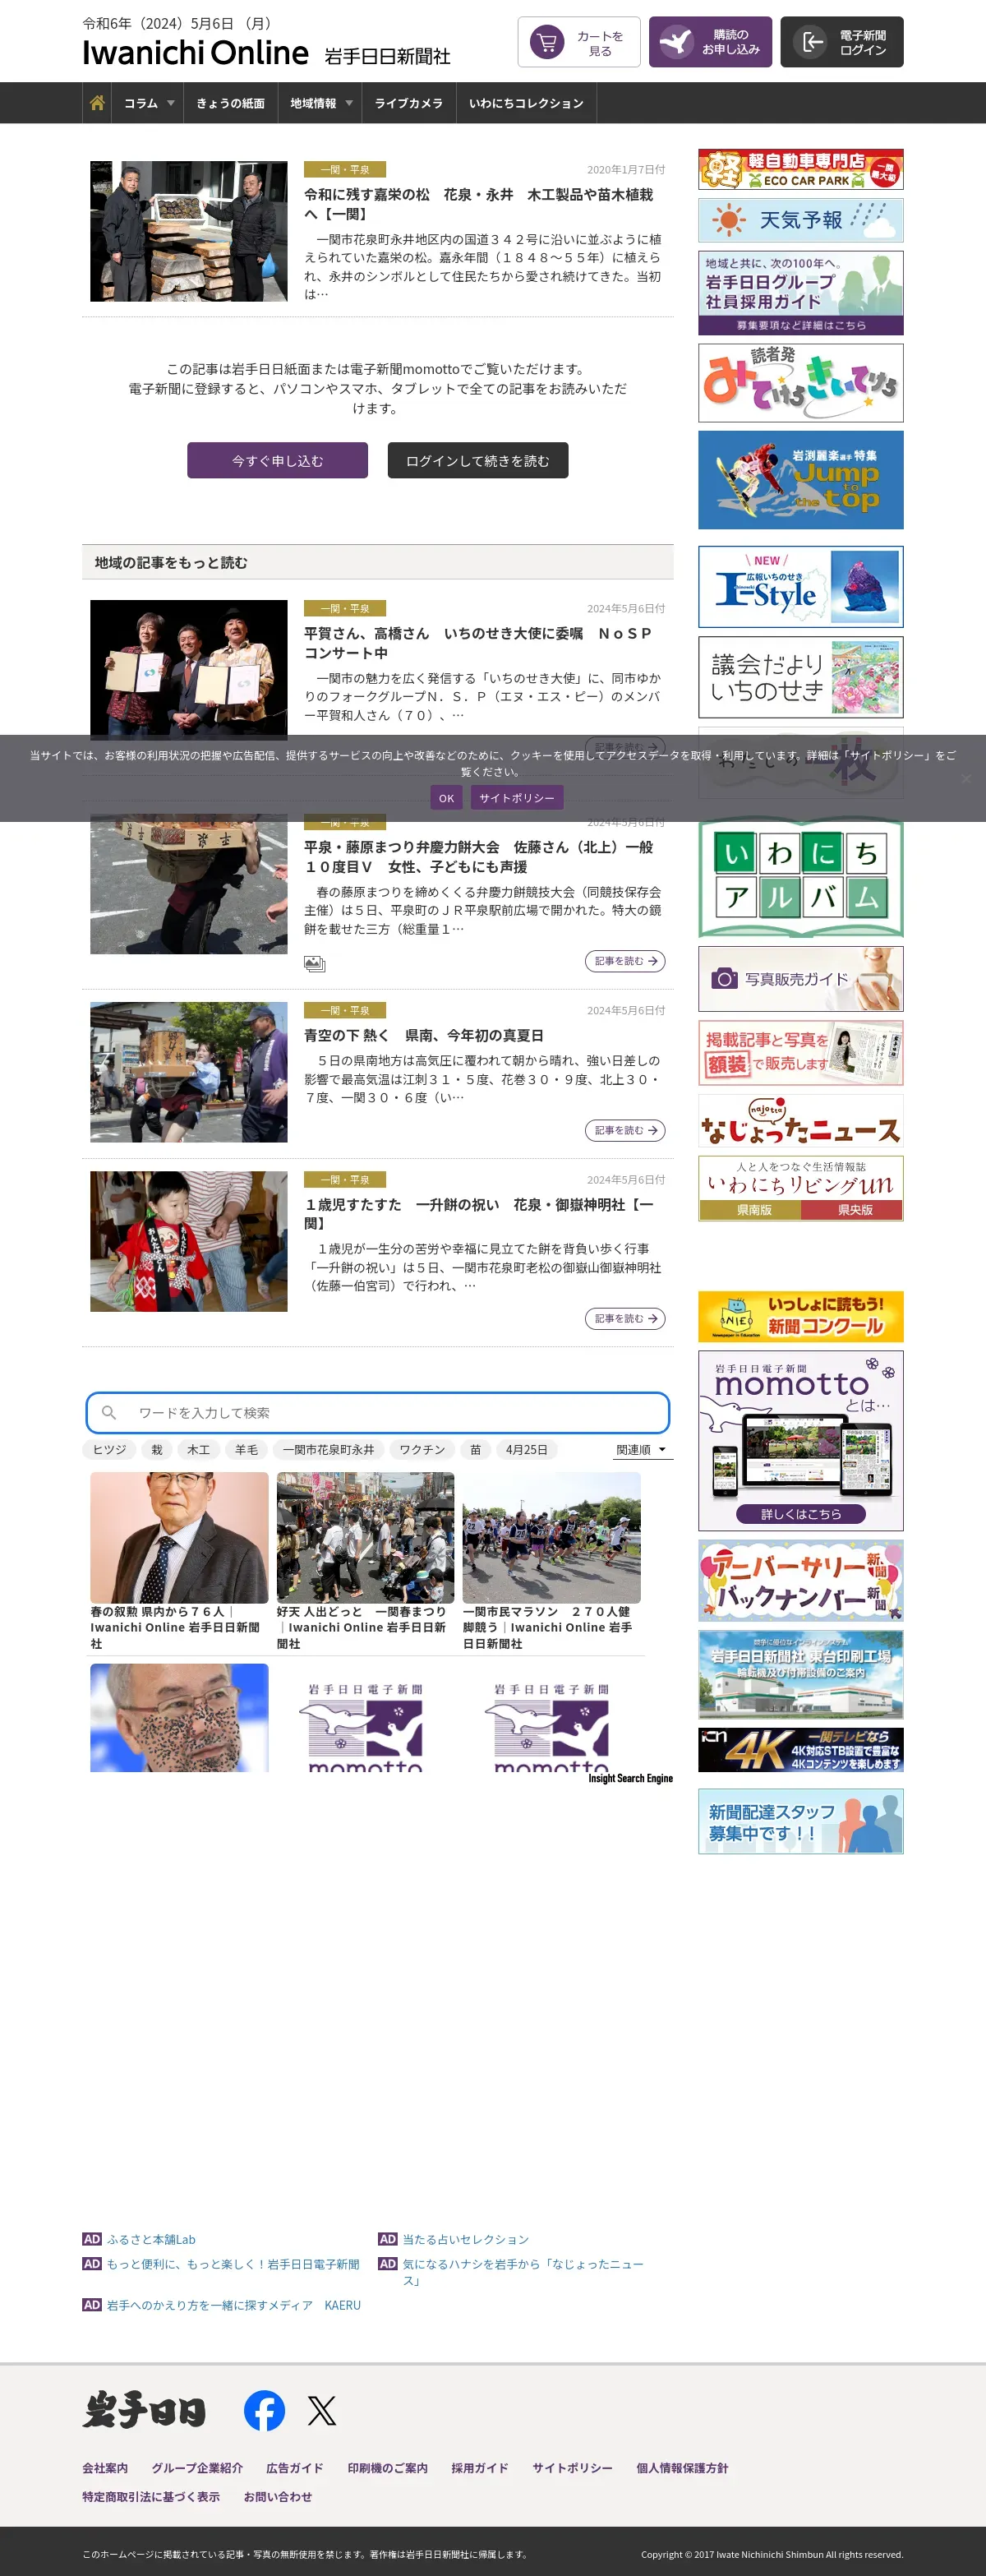Image resolution: width=986 pixels, height=2576 pixels.
Task: Open the ふるさと本舗Lab ad link
Action: [151, 2239]
